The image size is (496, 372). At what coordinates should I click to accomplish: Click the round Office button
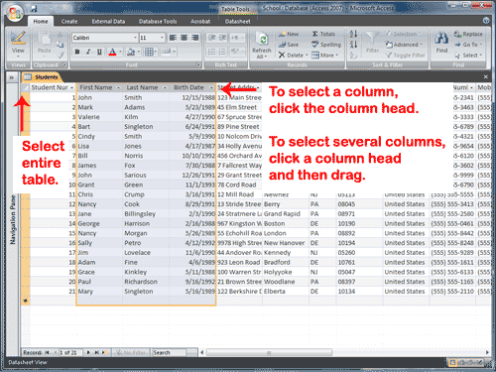15,13
